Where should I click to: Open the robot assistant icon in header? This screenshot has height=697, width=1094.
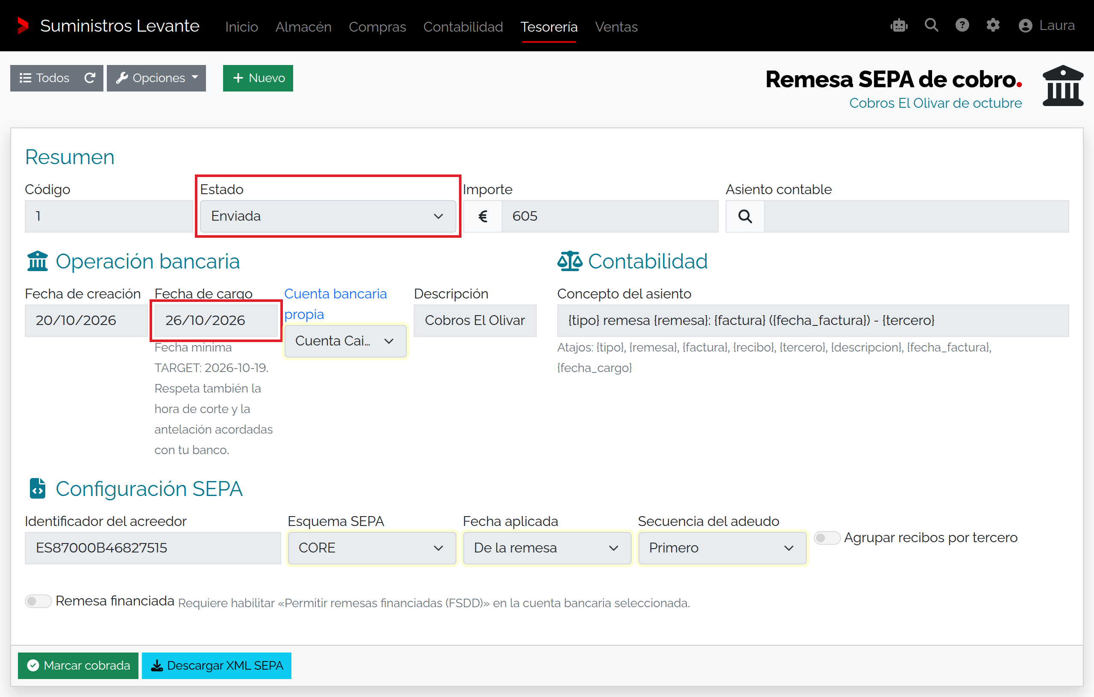coord(899,26)
